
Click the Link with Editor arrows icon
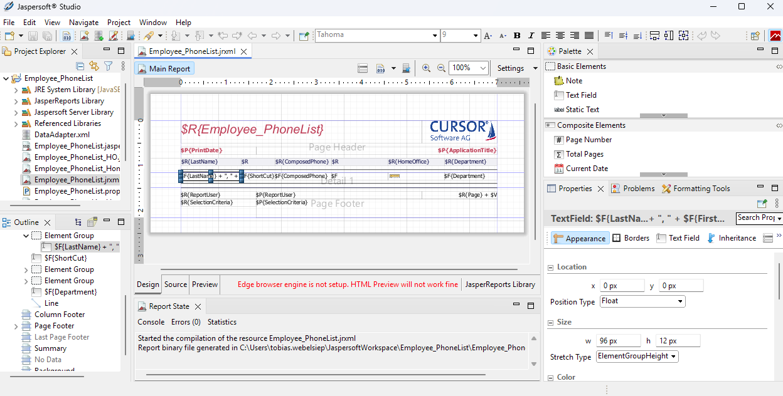(x=94, y=66)
